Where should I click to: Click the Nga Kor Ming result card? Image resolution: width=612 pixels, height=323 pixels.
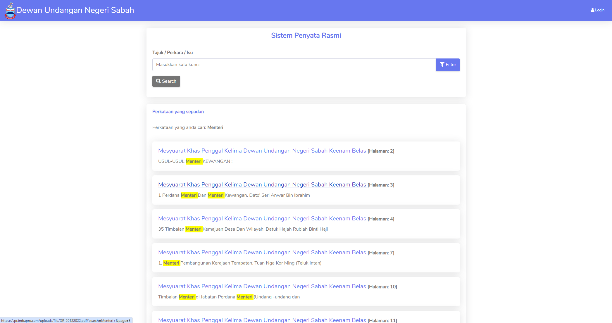(380, 263)
